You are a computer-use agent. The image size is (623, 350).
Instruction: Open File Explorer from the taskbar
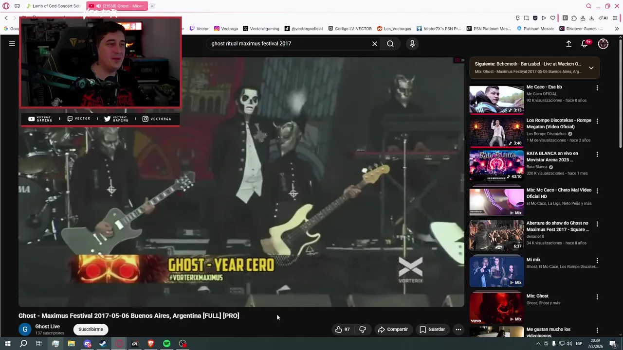(x=71, y=344)
